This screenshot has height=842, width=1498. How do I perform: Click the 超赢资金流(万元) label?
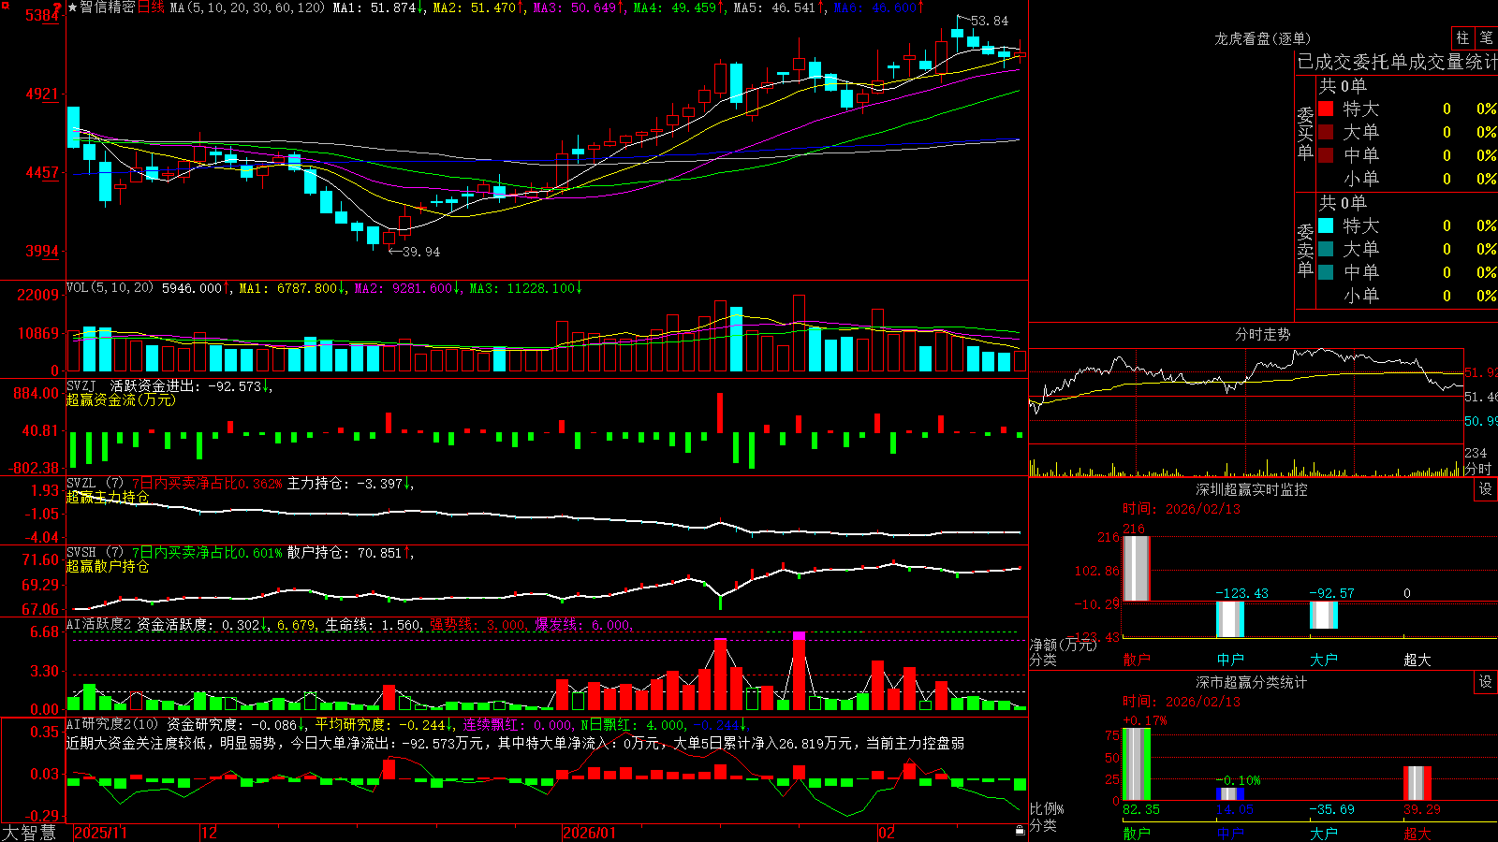click(121, 399)
